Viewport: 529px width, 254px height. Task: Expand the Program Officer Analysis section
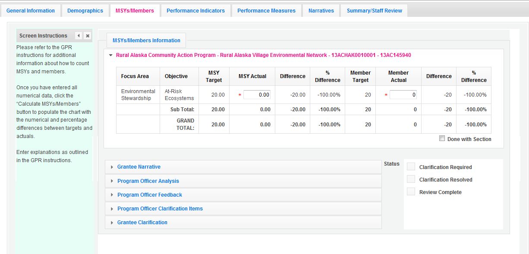148,181
